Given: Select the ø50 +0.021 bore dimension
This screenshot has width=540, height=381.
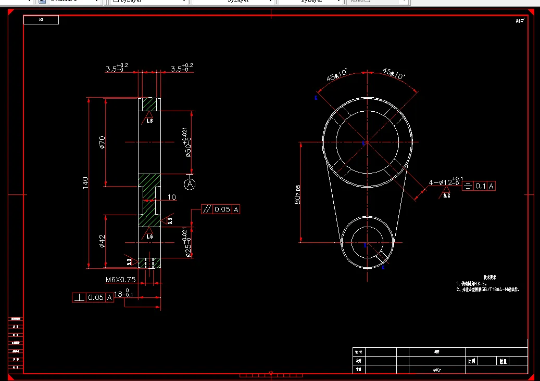Looking at the screenshot, I should (186, 142).
